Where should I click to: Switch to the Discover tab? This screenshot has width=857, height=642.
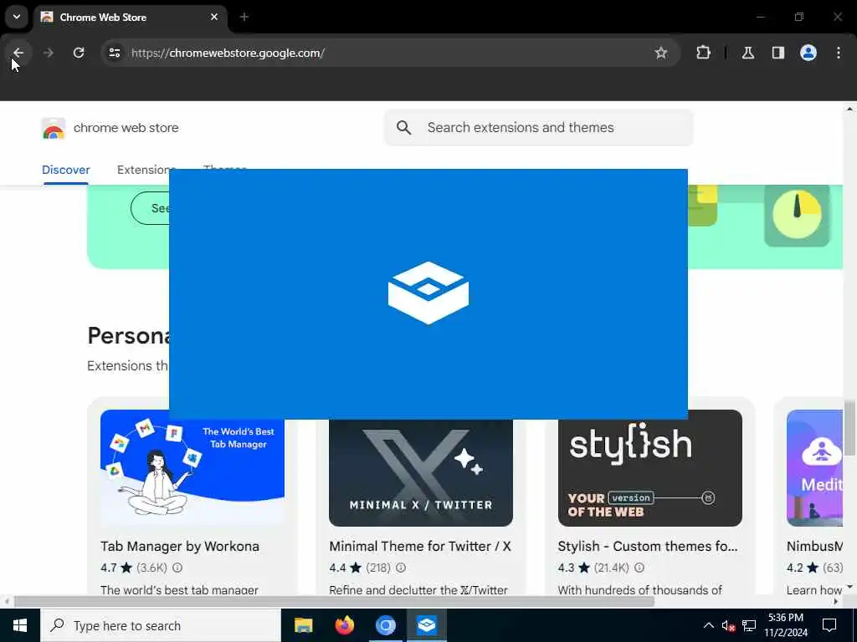pyautogui.click(x=65, y=170)
